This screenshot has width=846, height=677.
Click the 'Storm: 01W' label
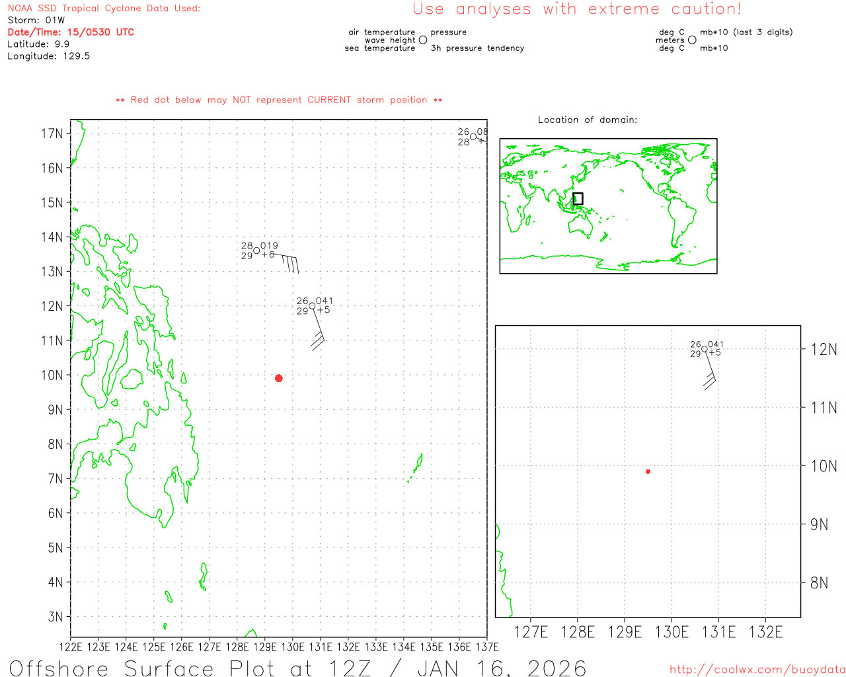pos(36,20)
